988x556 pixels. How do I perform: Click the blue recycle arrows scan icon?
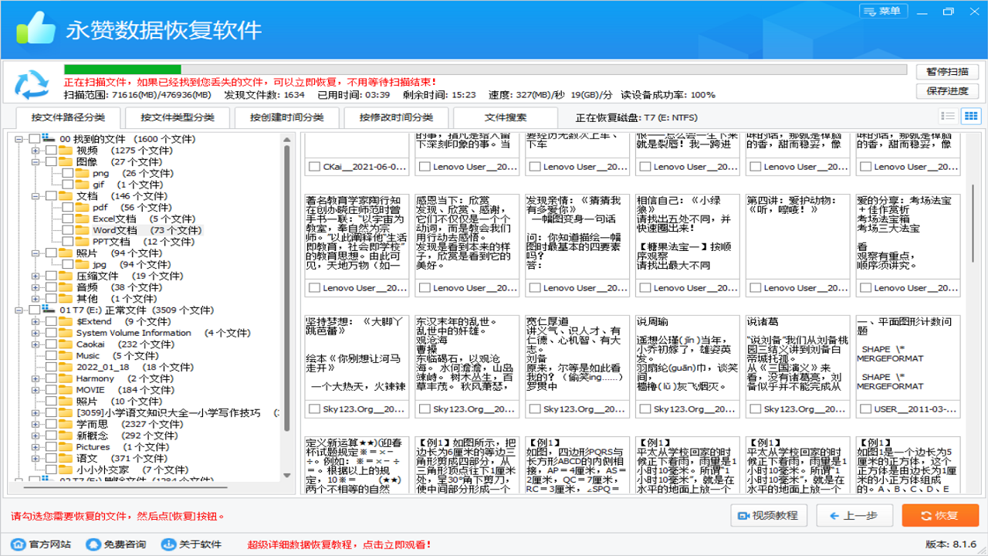pos(32,85)
